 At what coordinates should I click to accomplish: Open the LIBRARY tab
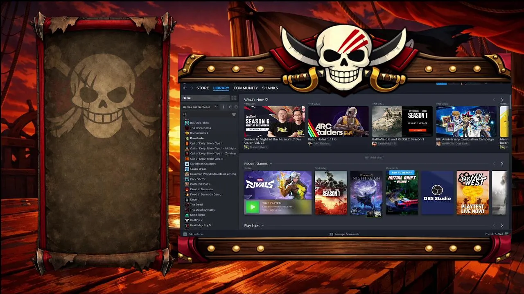221,88
